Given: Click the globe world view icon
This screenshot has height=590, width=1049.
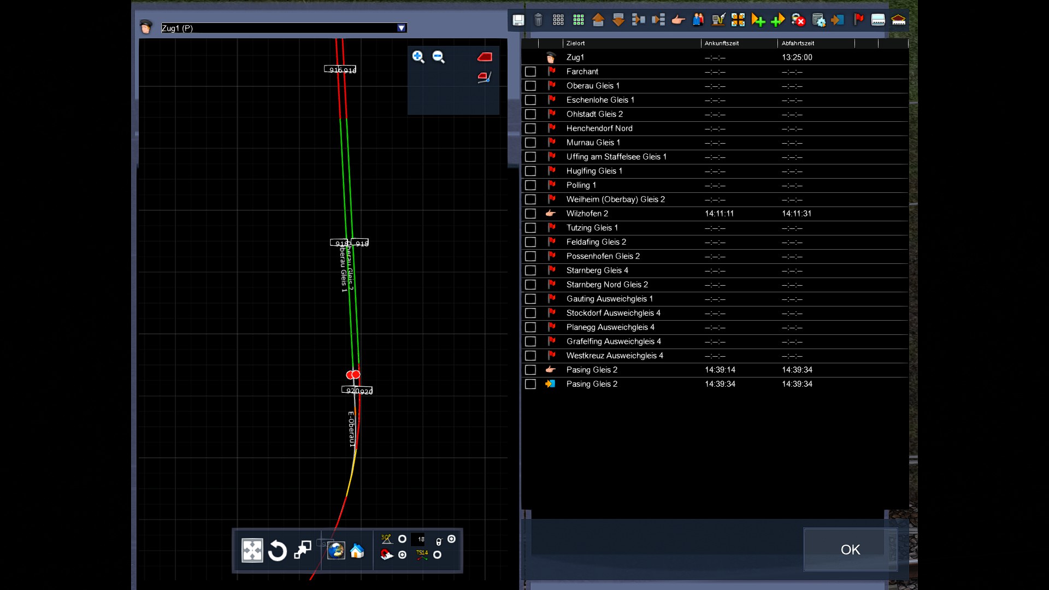Looking at the screenshot, I should coord(336,551).
